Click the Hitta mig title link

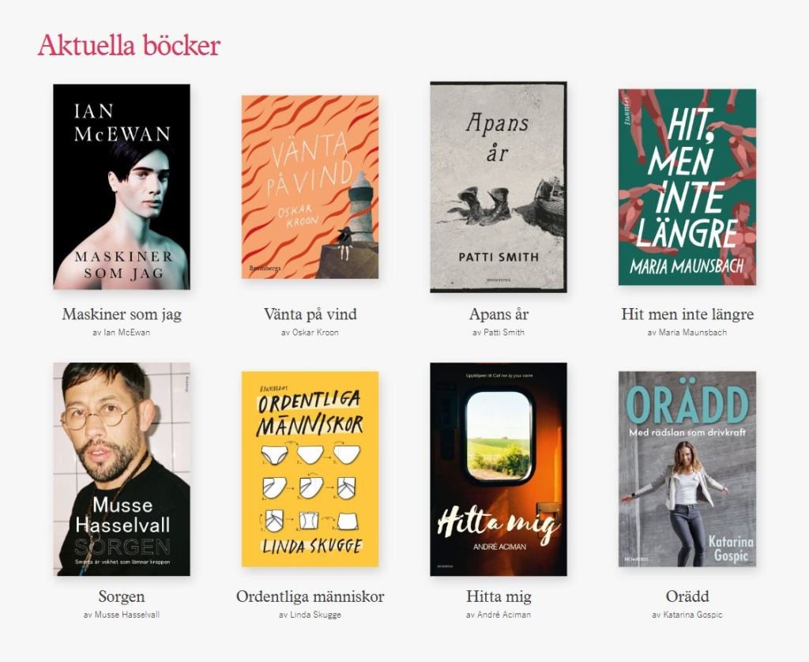(x=499, y=596)
